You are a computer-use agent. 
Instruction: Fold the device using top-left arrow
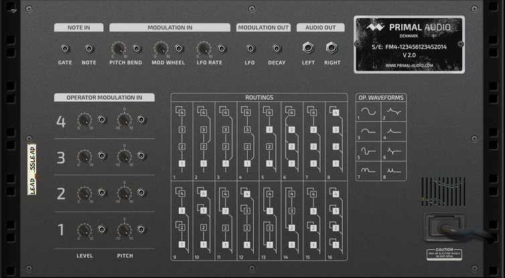pyautogui.click(x=13, y=11)
